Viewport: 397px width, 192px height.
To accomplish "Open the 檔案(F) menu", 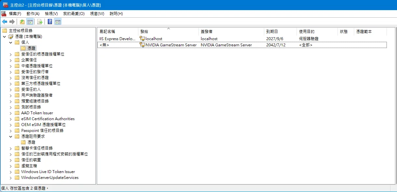I will point(15,14).
